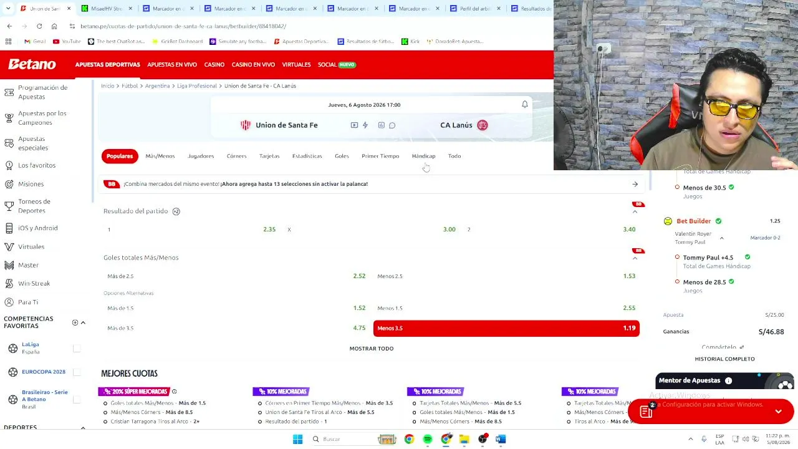The image size is (798, 449).
Task: Tick the Brasileirao Serie A Betano checkbox
Action: pyautogui.click(x=77, y=399)
